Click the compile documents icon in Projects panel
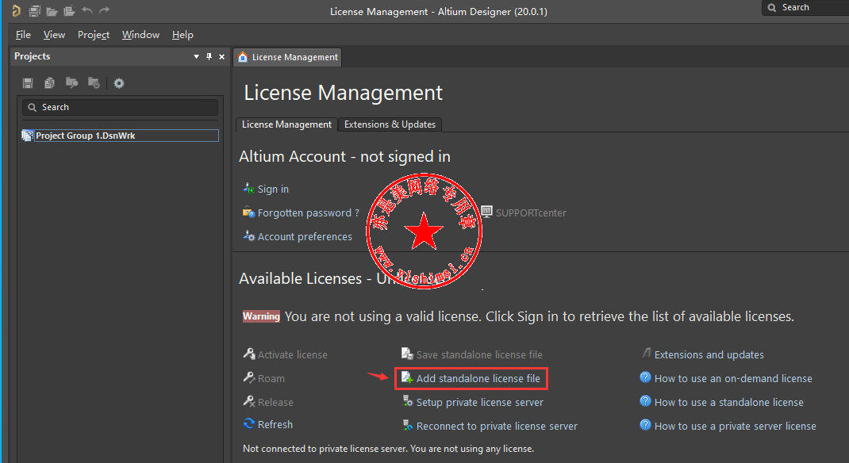Viewport: 849px width, 463px height. (49, 82)
